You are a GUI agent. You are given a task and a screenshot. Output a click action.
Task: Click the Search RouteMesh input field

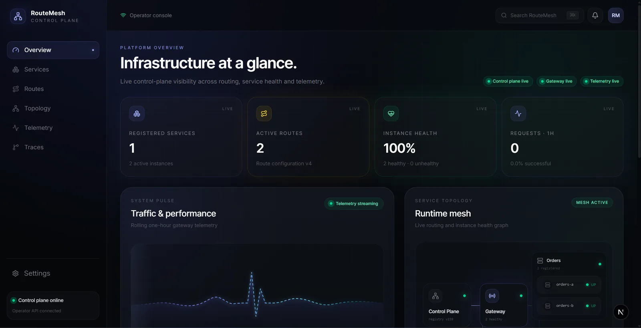540,15
